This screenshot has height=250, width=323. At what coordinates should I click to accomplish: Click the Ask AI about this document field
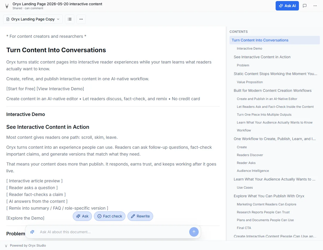(x=113, y=232)
